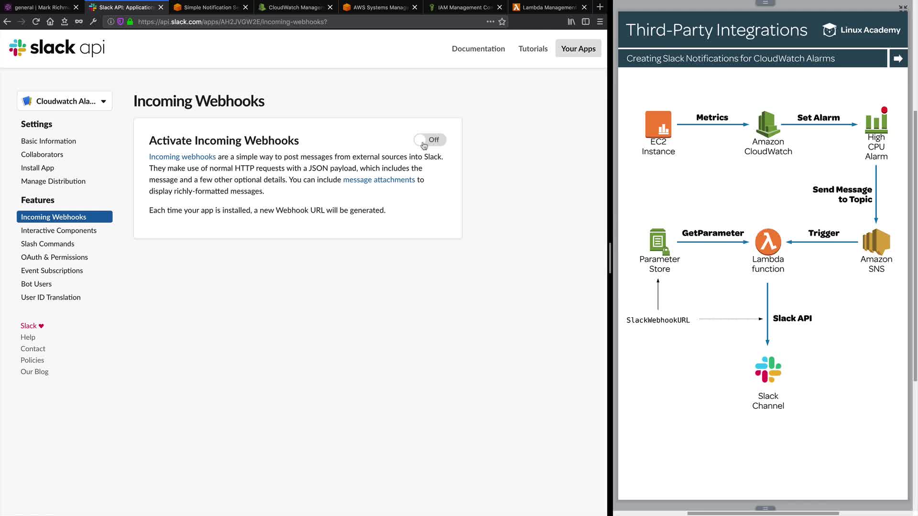Bookmark page with the star icon

[502, 21]
